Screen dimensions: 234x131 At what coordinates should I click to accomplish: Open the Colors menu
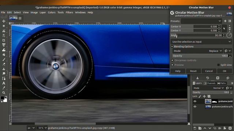(52, 12)
